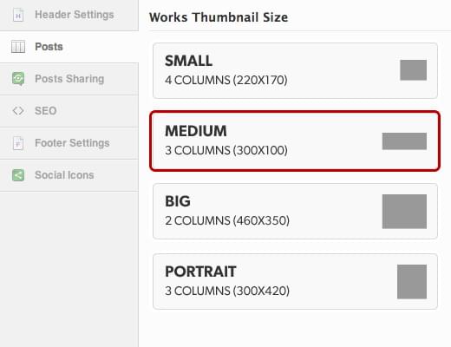Click the green Social Icons share icon
Screen dimensions: 451x347
(18, 175)
